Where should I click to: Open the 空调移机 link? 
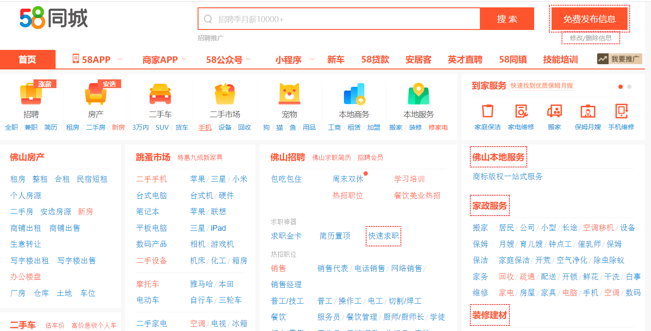[x=598, y=228]
